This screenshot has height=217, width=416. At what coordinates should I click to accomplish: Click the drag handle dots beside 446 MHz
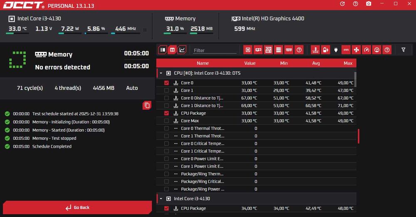(145, 30)
